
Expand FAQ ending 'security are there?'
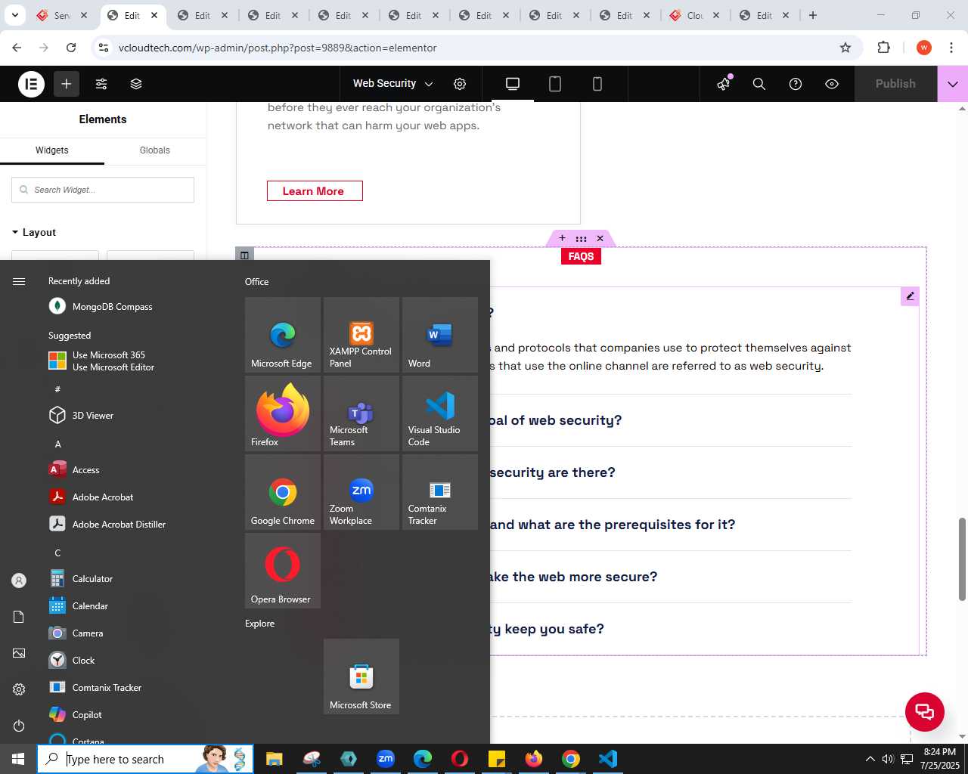click(553, 472)
